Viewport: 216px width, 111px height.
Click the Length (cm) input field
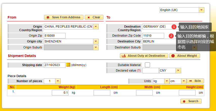[x=102, y=93]
